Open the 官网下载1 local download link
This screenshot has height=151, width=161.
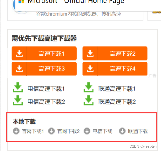(33, 131)
